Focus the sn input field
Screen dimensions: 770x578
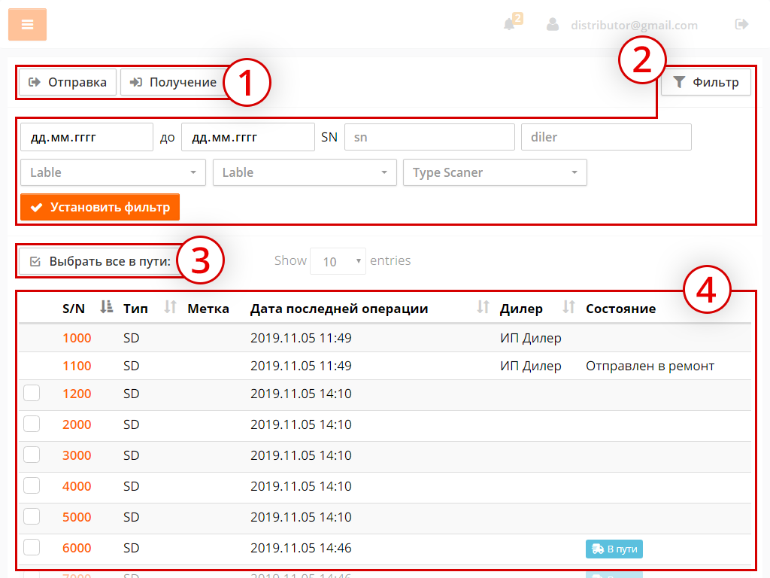(x=429, y=138)
